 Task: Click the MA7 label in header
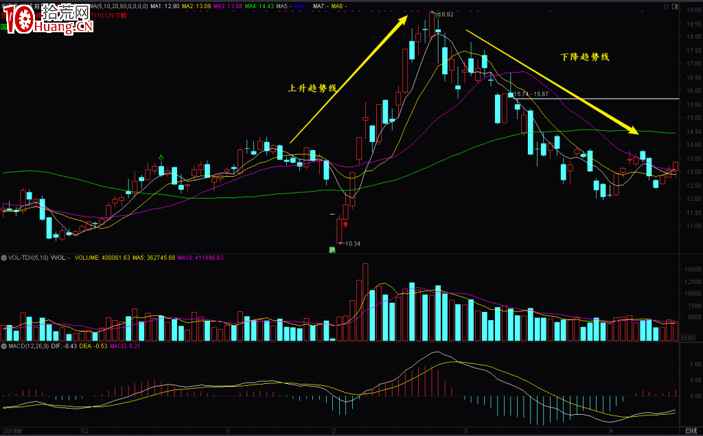[321, 6]
